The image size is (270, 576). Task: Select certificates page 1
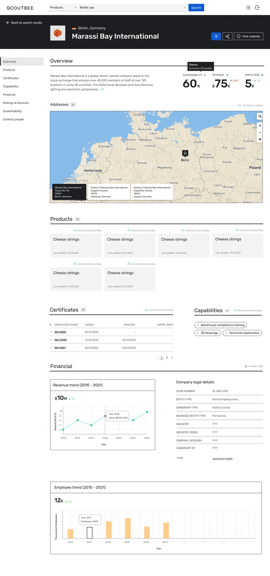162,357
